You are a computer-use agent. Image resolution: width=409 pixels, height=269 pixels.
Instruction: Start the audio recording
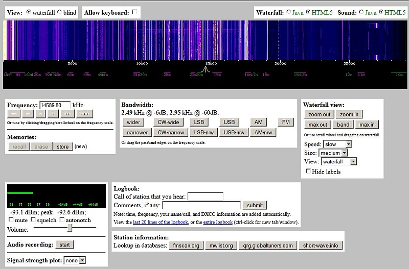tap(65, 244)
